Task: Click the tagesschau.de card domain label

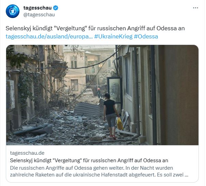Action: coord(27,153)
